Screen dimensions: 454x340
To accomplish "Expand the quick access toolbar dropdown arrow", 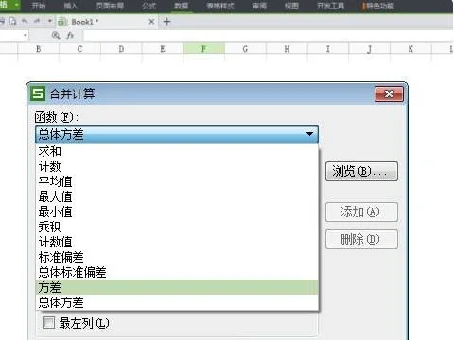I will coord(49,22).
